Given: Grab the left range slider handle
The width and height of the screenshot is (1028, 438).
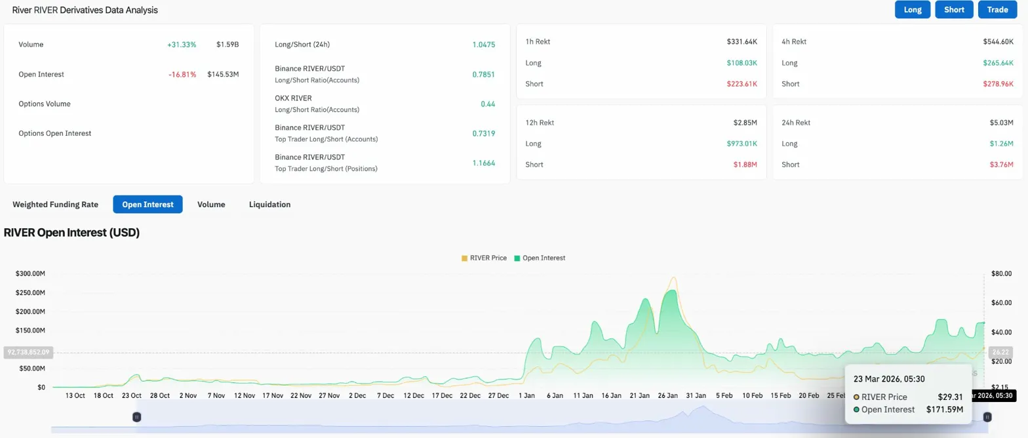Looking at the screenshot, I should tap(136, 417).
